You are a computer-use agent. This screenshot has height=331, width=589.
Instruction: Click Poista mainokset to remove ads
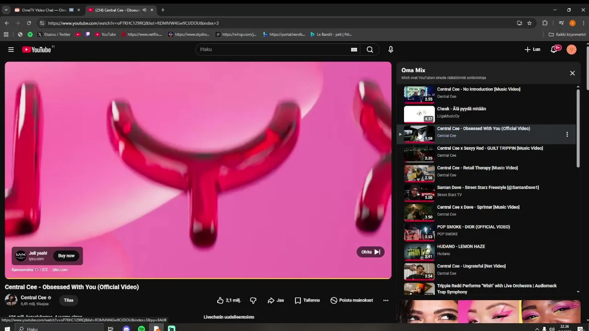coord(352,300)
